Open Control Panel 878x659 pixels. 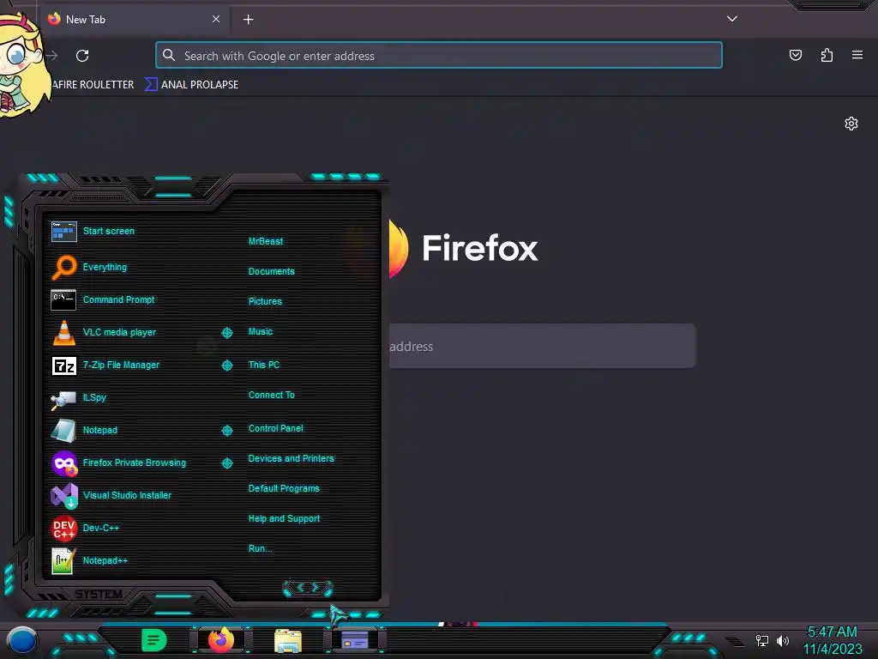[275, 429]
